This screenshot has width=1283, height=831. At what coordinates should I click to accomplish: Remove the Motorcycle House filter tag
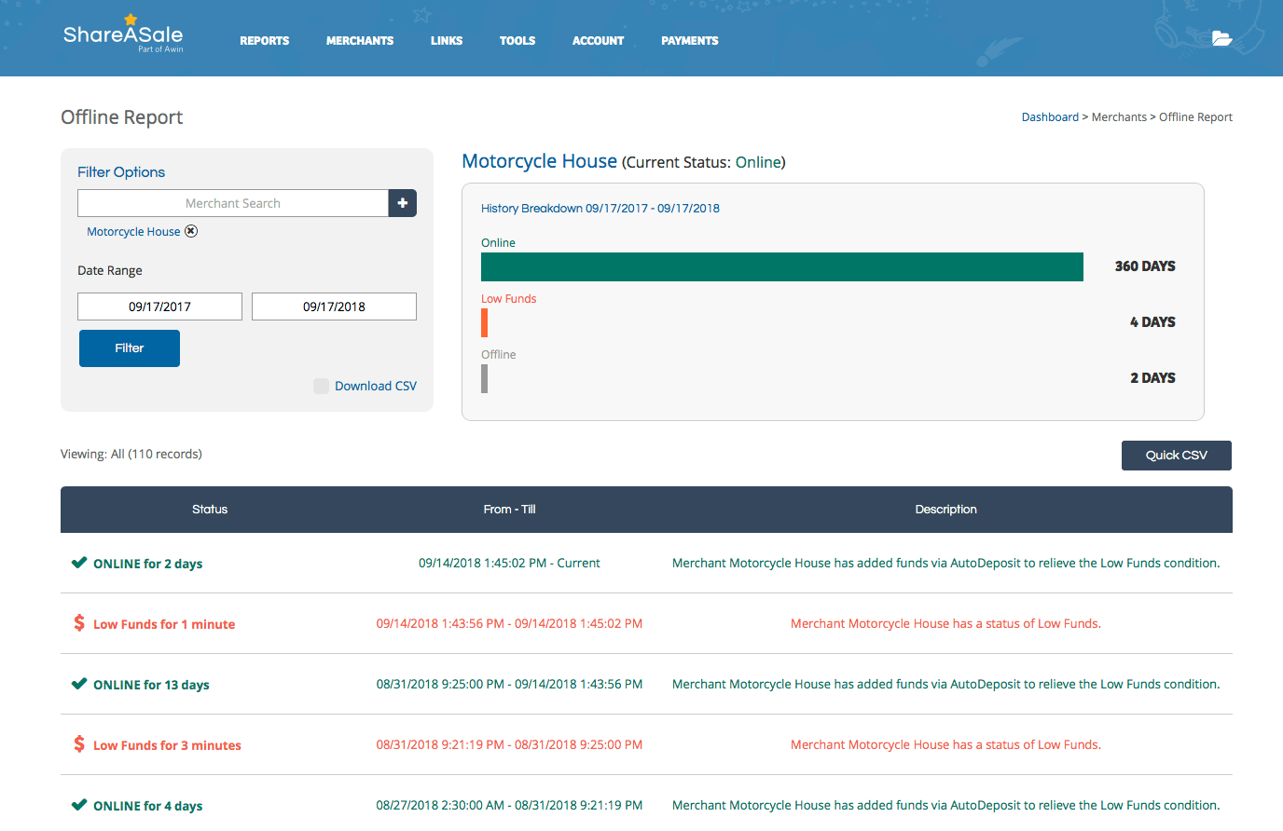(191, 231)
